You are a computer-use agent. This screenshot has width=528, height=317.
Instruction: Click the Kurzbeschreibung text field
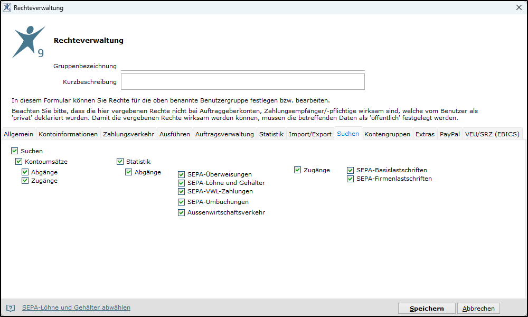click(x=243, y=82)
